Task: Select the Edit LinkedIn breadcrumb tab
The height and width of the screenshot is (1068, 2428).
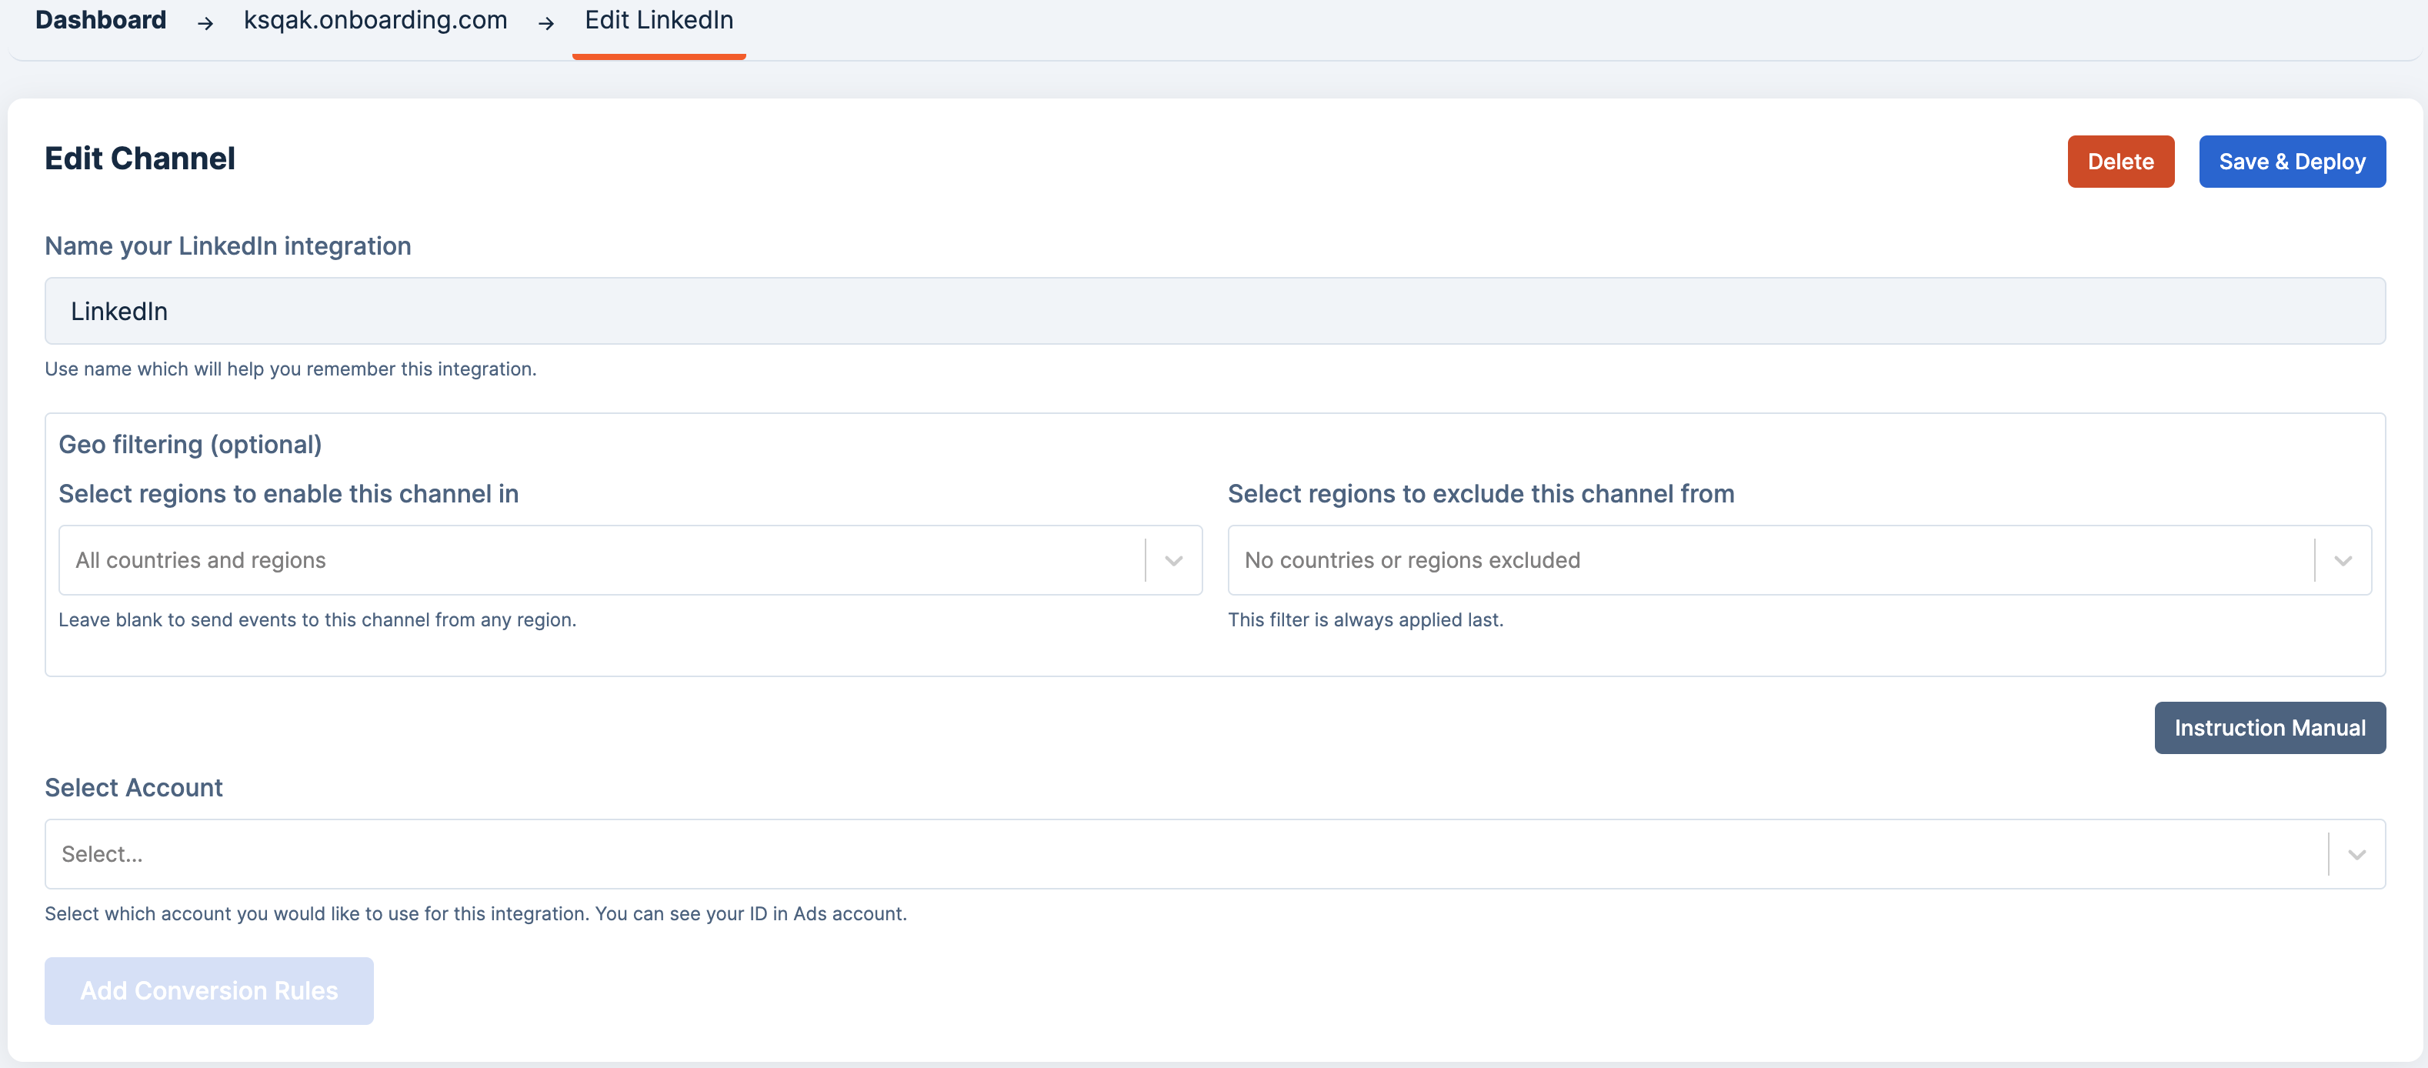Action: 659,20
